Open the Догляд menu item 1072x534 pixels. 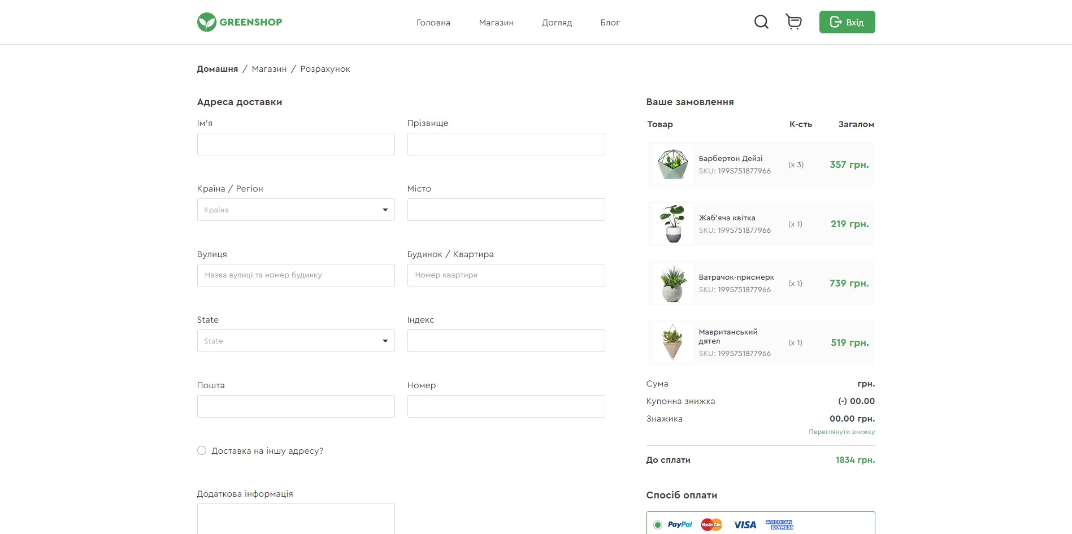[x=557, y=23]
